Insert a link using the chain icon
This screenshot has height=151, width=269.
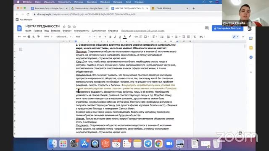tap(136, 37)
